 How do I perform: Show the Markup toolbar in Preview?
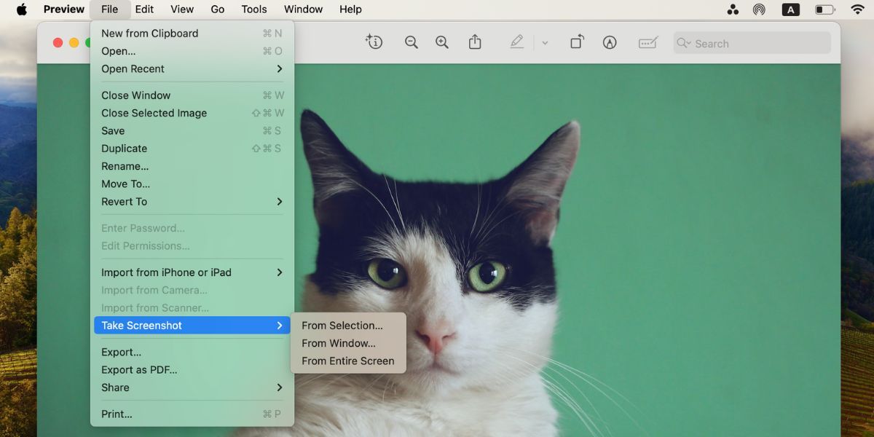pos(610,42)
